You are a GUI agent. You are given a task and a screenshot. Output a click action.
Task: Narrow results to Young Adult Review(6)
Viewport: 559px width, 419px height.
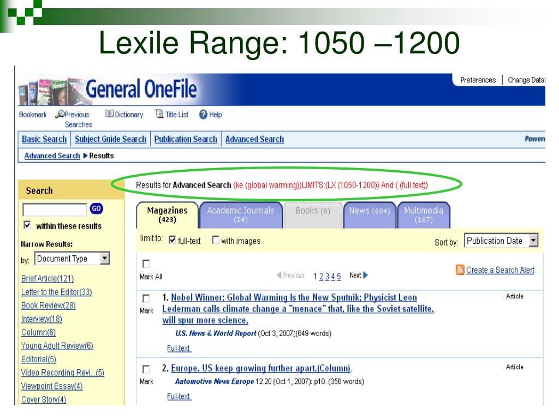coord(57,346)
